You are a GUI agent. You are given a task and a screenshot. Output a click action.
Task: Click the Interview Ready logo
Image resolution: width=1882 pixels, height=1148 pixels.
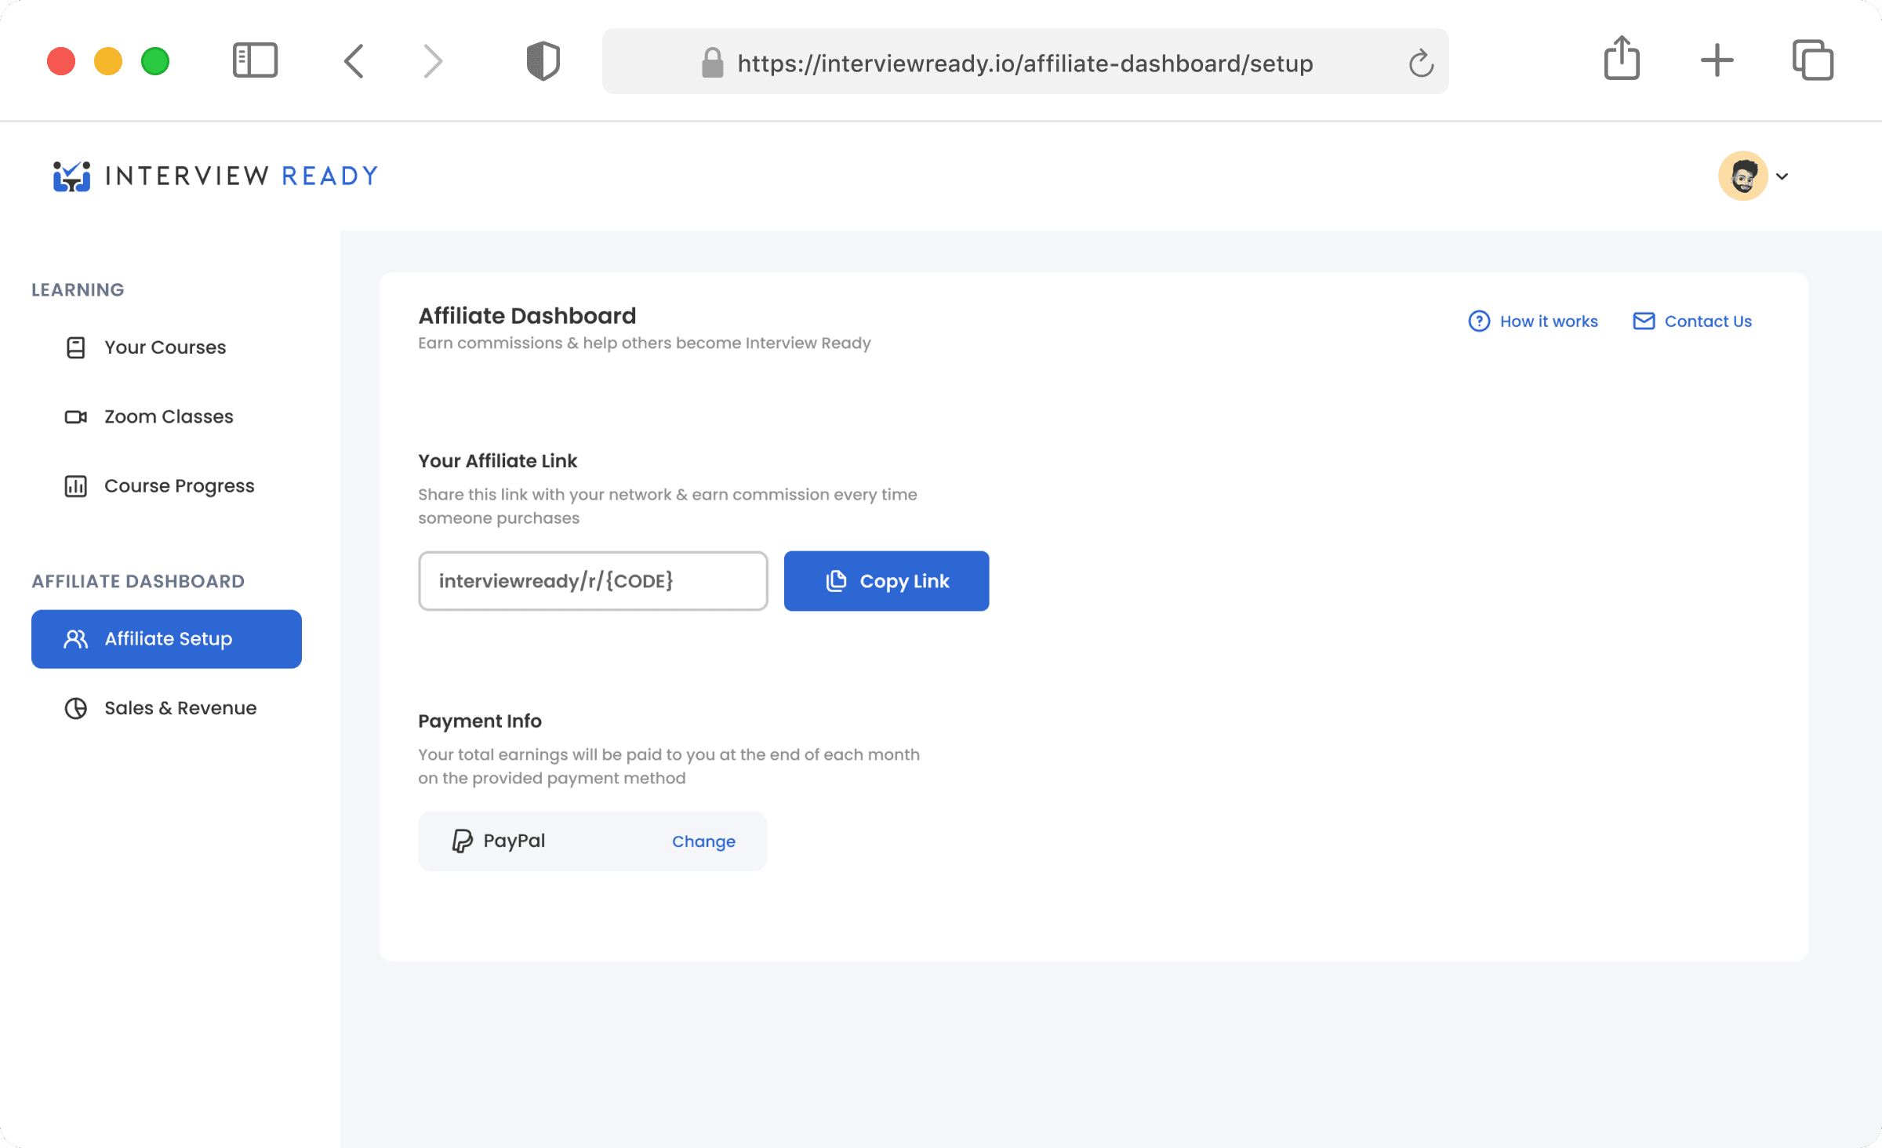coord(216,176)
